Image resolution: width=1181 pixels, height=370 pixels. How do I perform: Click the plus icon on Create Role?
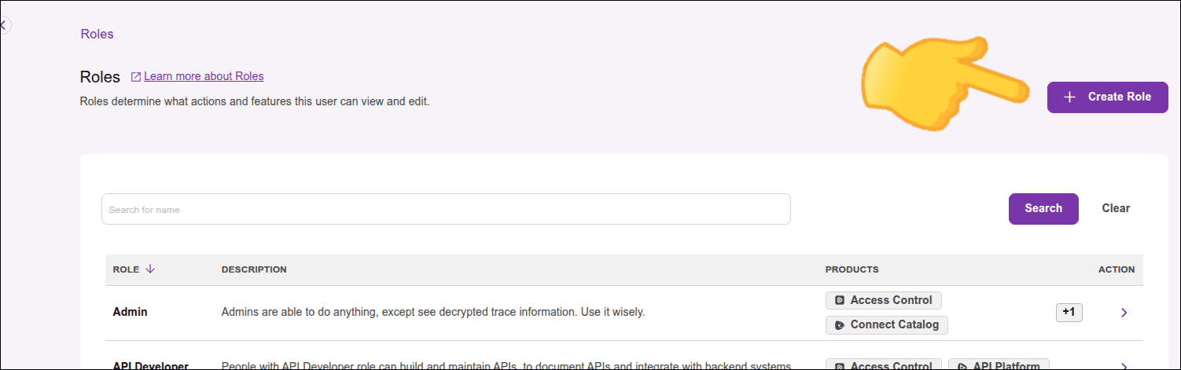(1069, 97)
